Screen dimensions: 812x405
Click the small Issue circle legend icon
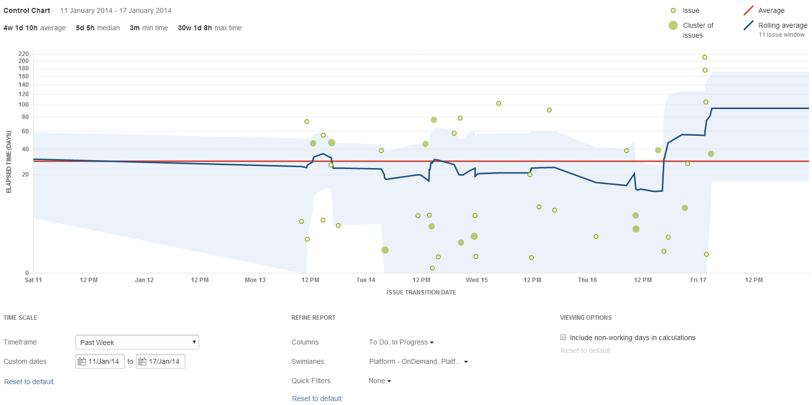tap(673, 10)
